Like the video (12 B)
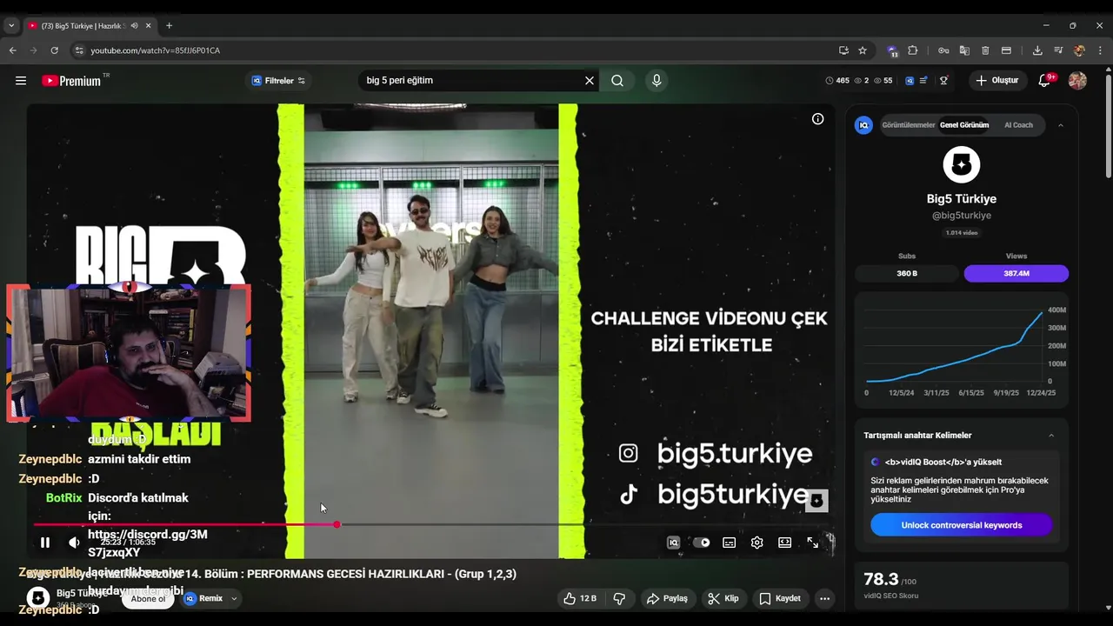The width and height of the screenshot is (1113, 626). point(580,598)
